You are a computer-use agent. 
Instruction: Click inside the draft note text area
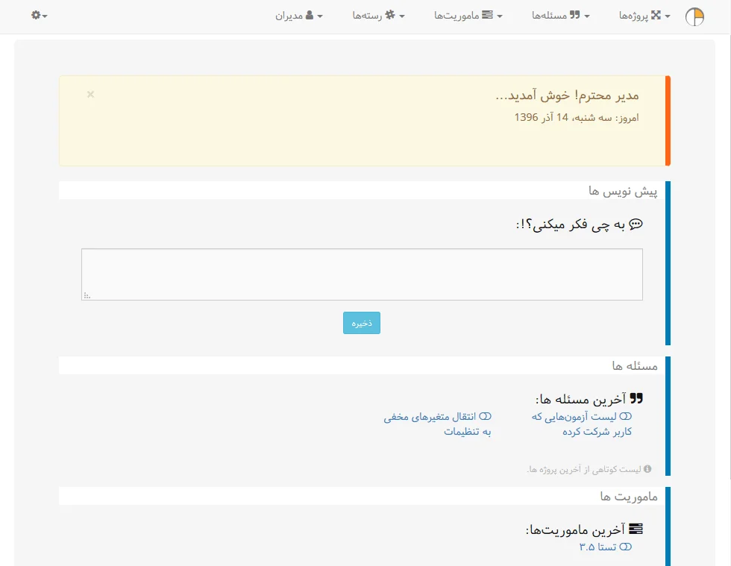pyautogui.click(x=362, y=274)
